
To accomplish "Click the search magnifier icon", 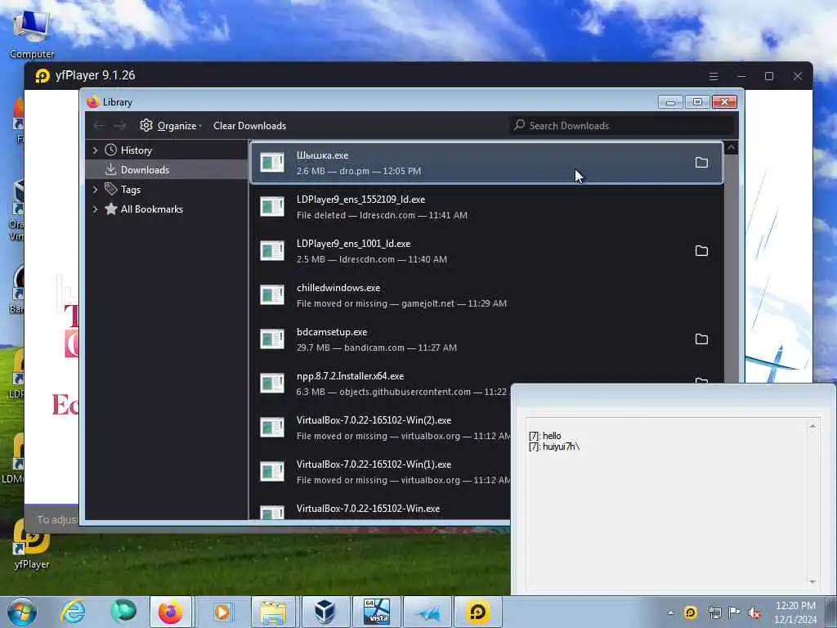I will click(519, 125).
